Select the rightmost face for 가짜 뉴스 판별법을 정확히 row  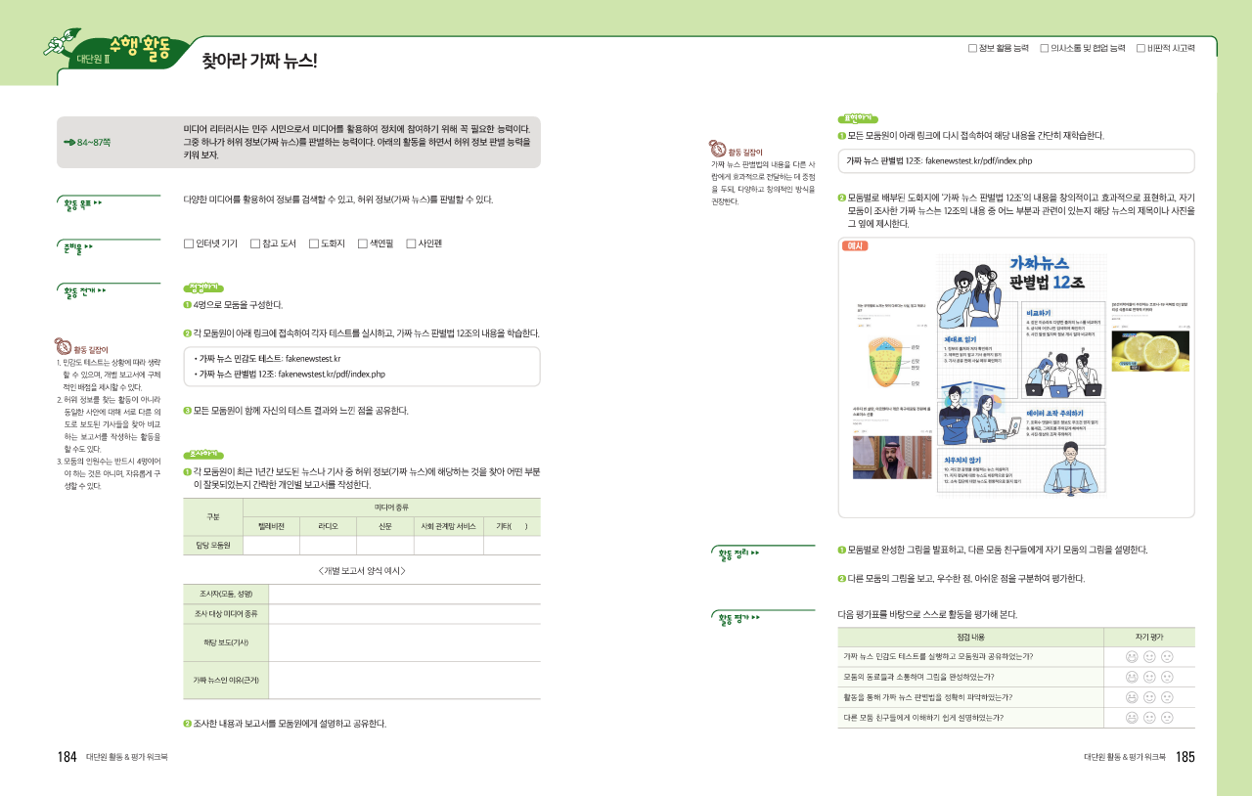pos(1167,697)
